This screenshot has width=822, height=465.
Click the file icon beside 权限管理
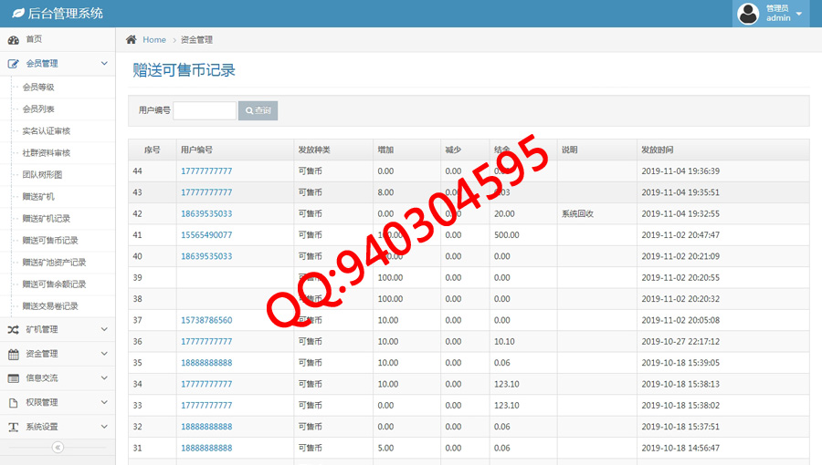pos(14,402)
